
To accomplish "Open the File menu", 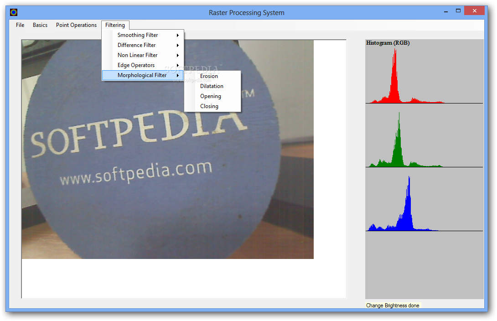I will (20, 25).
